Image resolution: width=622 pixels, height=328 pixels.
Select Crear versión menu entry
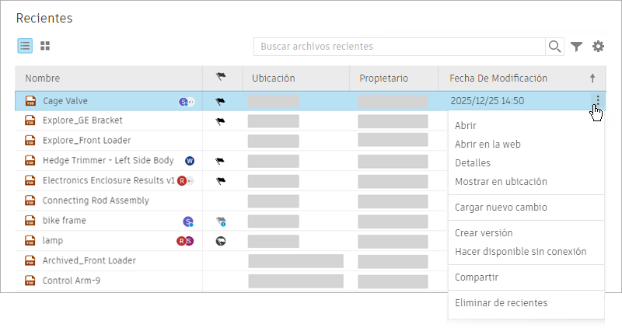484,232
